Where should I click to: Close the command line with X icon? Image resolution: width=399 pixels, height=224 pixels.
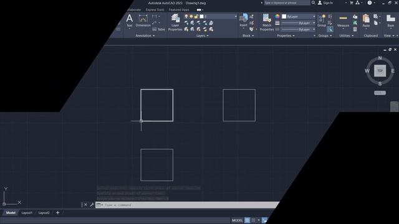(x=86, y=205)
